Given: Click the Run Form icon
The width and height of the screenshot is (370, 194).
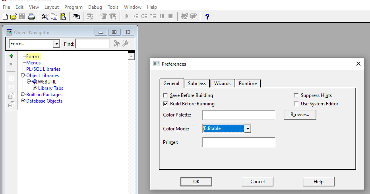Looking at the screenshot, I should tap(104, 17).
